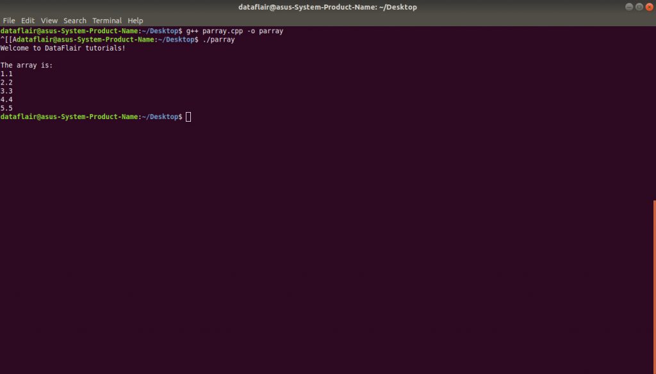Image resolution: width=656 pixels, height=374 pixels.
Task: Open the Help menu
Action: pos(135,20)
